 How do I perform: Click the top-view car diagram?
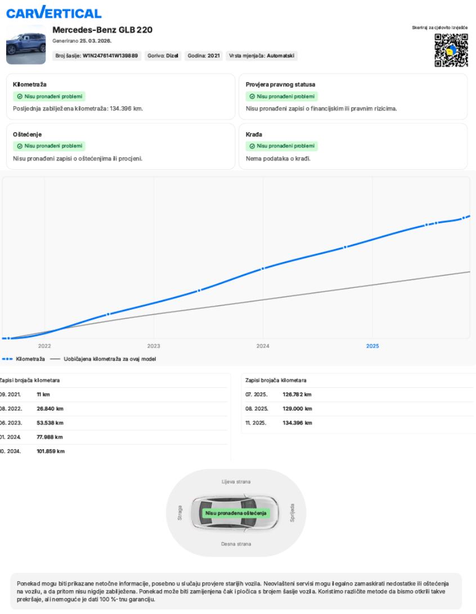click(237, 513)
